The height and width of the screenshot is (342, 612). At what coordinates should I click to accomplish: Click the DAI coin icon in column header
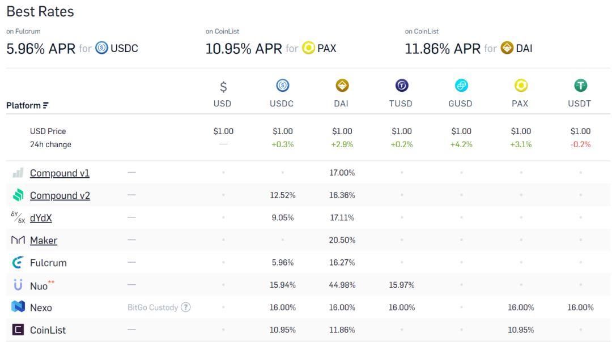tap(342, 85)
